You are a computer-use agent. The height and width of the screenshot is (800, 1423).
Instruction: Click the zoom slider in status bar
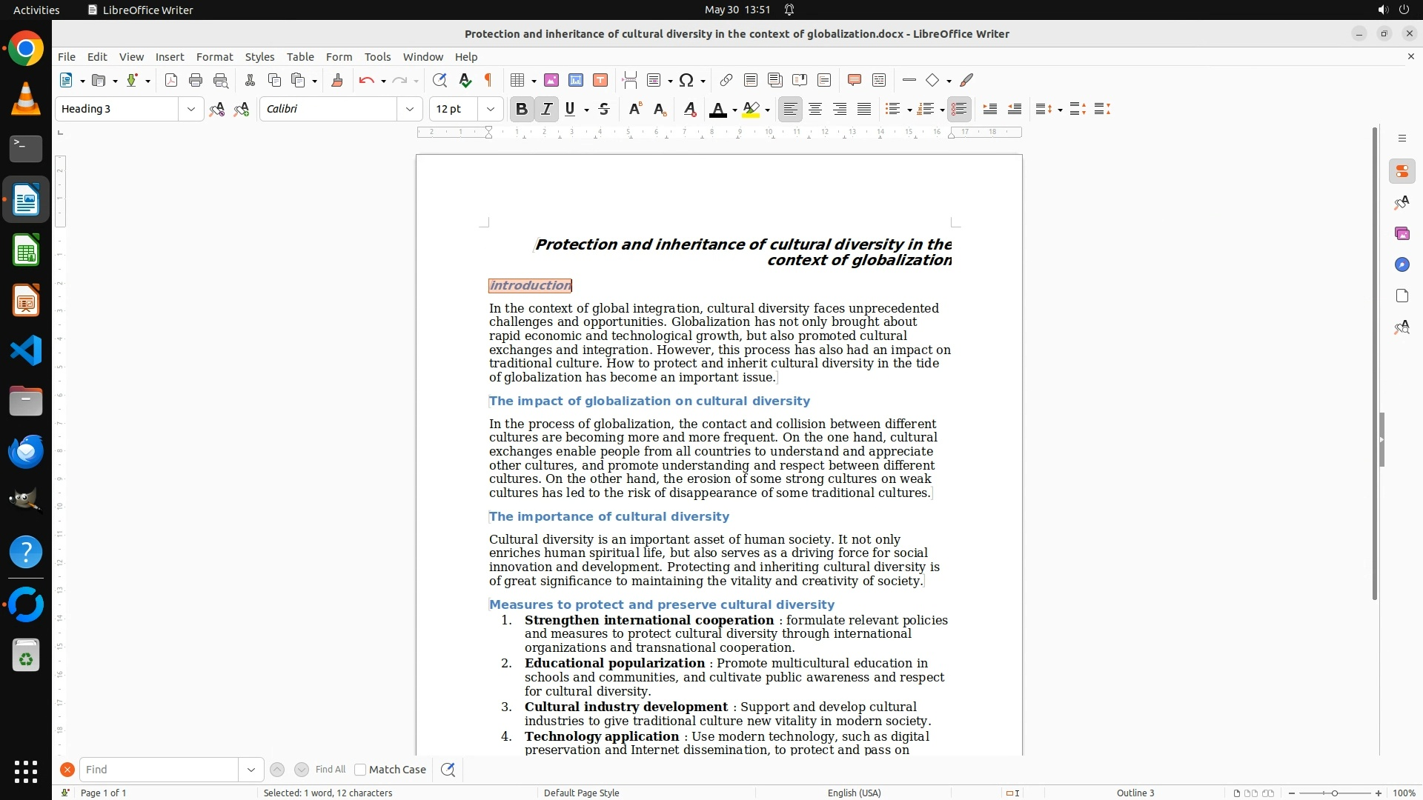click(1334, 793)
